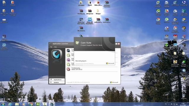This screenshot has width=189, height=106.
Task: Click the volume icon in the system tray
Action: click(x=177, y=104)
